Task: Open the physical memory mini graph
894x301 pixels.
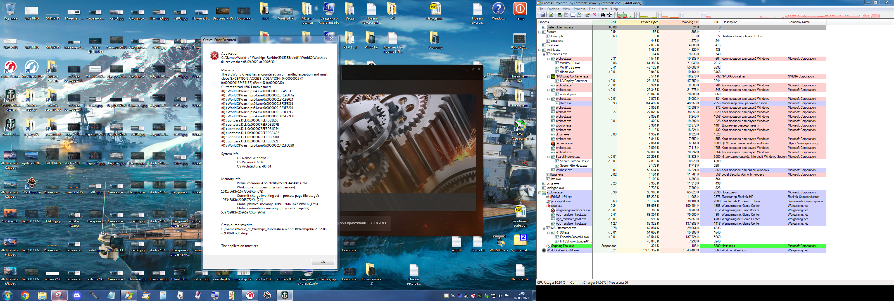Action: tap(670, 15)
